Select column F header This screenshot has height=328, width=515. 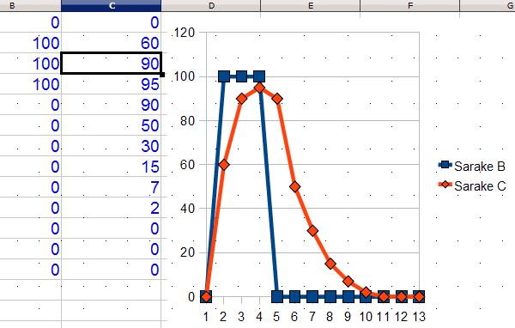tap(410, 6)
